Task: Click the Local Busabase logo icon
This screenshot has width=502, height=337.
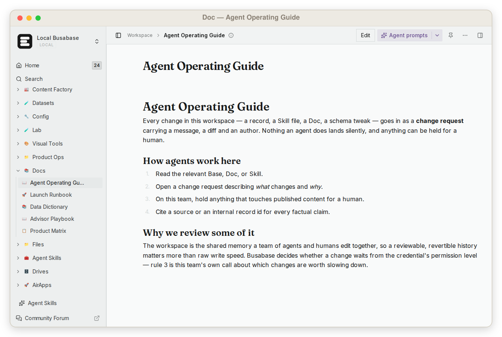Action: tap(25, 41)
